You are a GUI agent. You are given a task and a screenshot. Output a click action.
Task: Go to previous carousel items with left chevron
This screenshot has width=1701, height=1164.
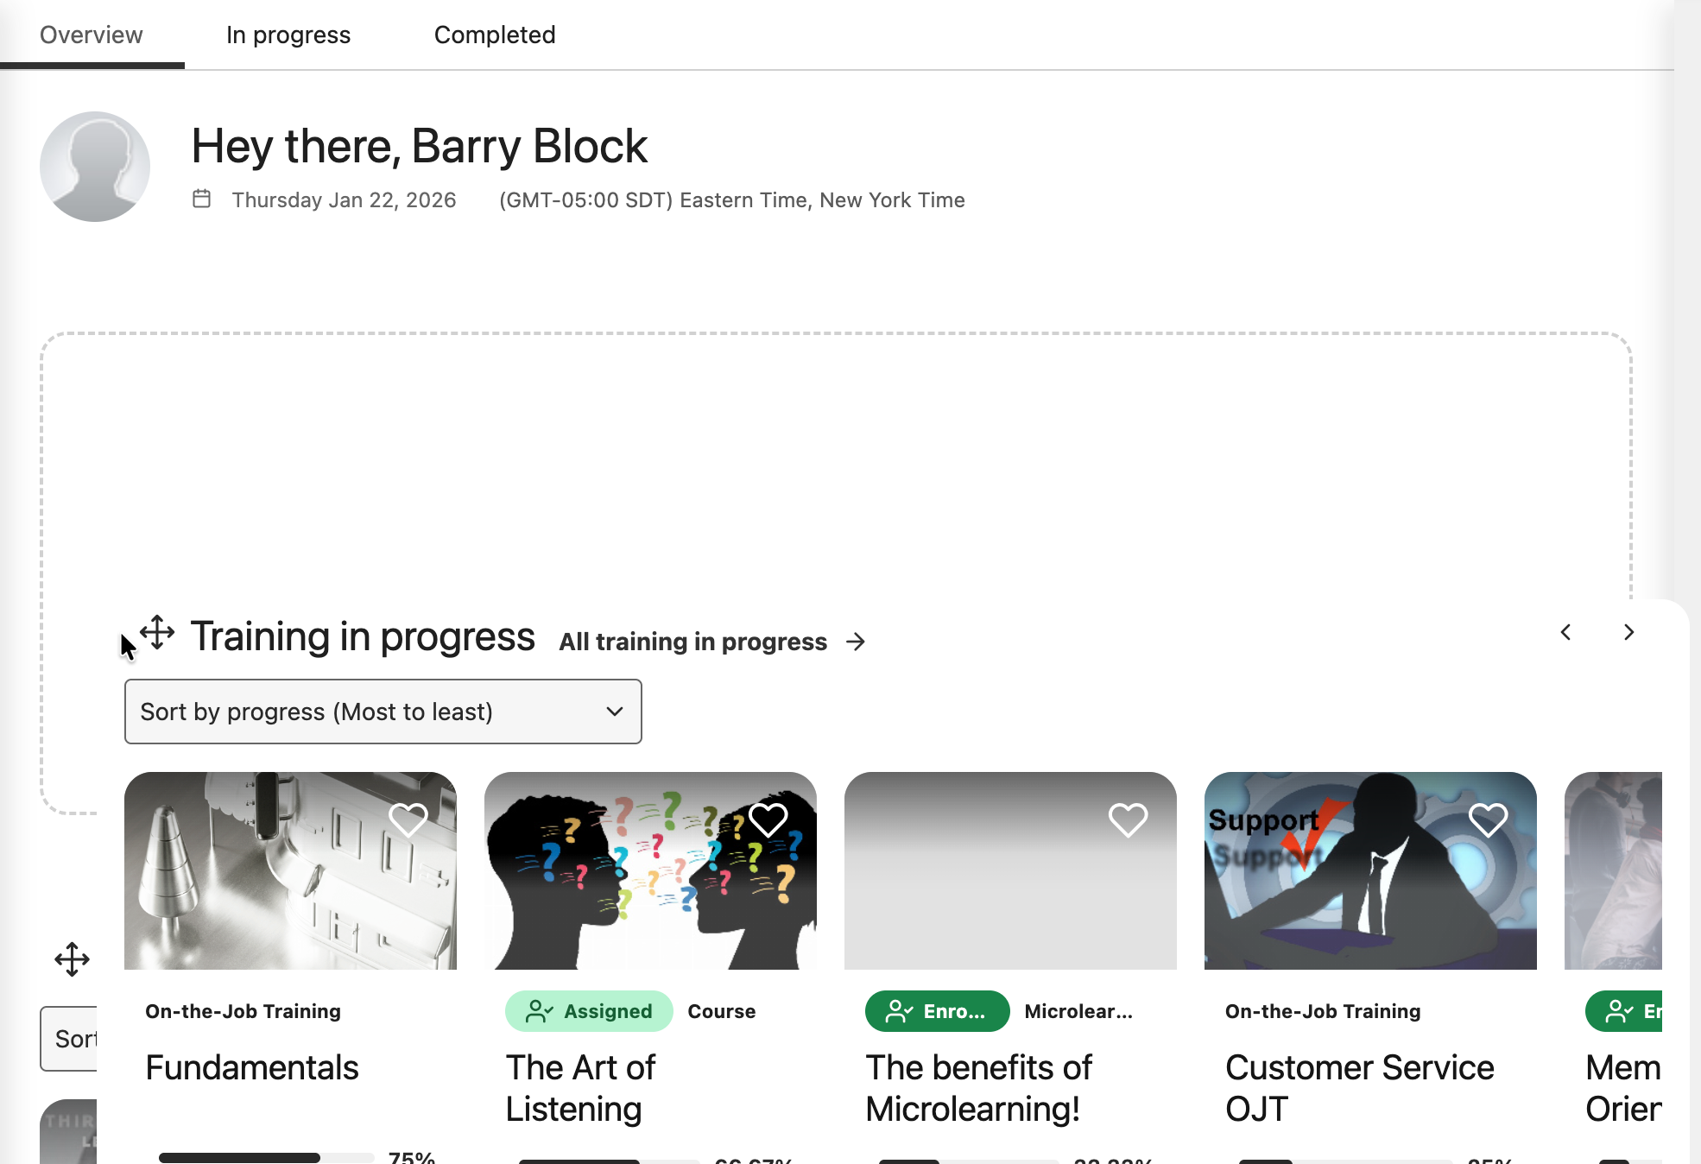pyautogui.click(x=1565, y=632)
